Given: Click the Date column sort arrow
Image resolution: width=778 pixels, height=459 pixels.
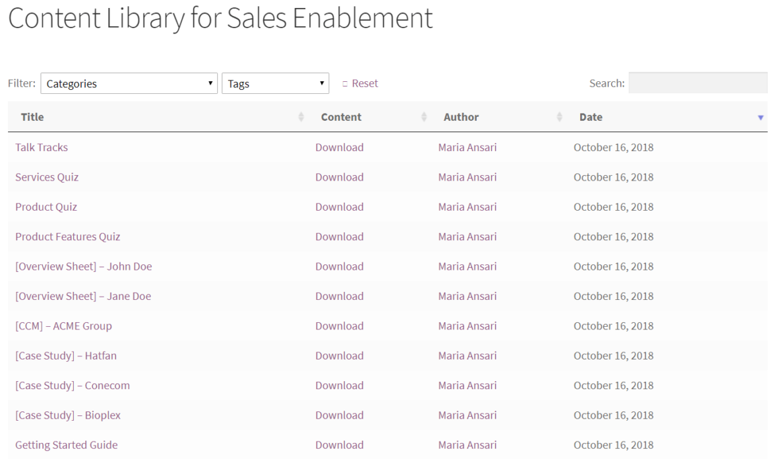Looking at the screenshot, I should tap(761, 117).
